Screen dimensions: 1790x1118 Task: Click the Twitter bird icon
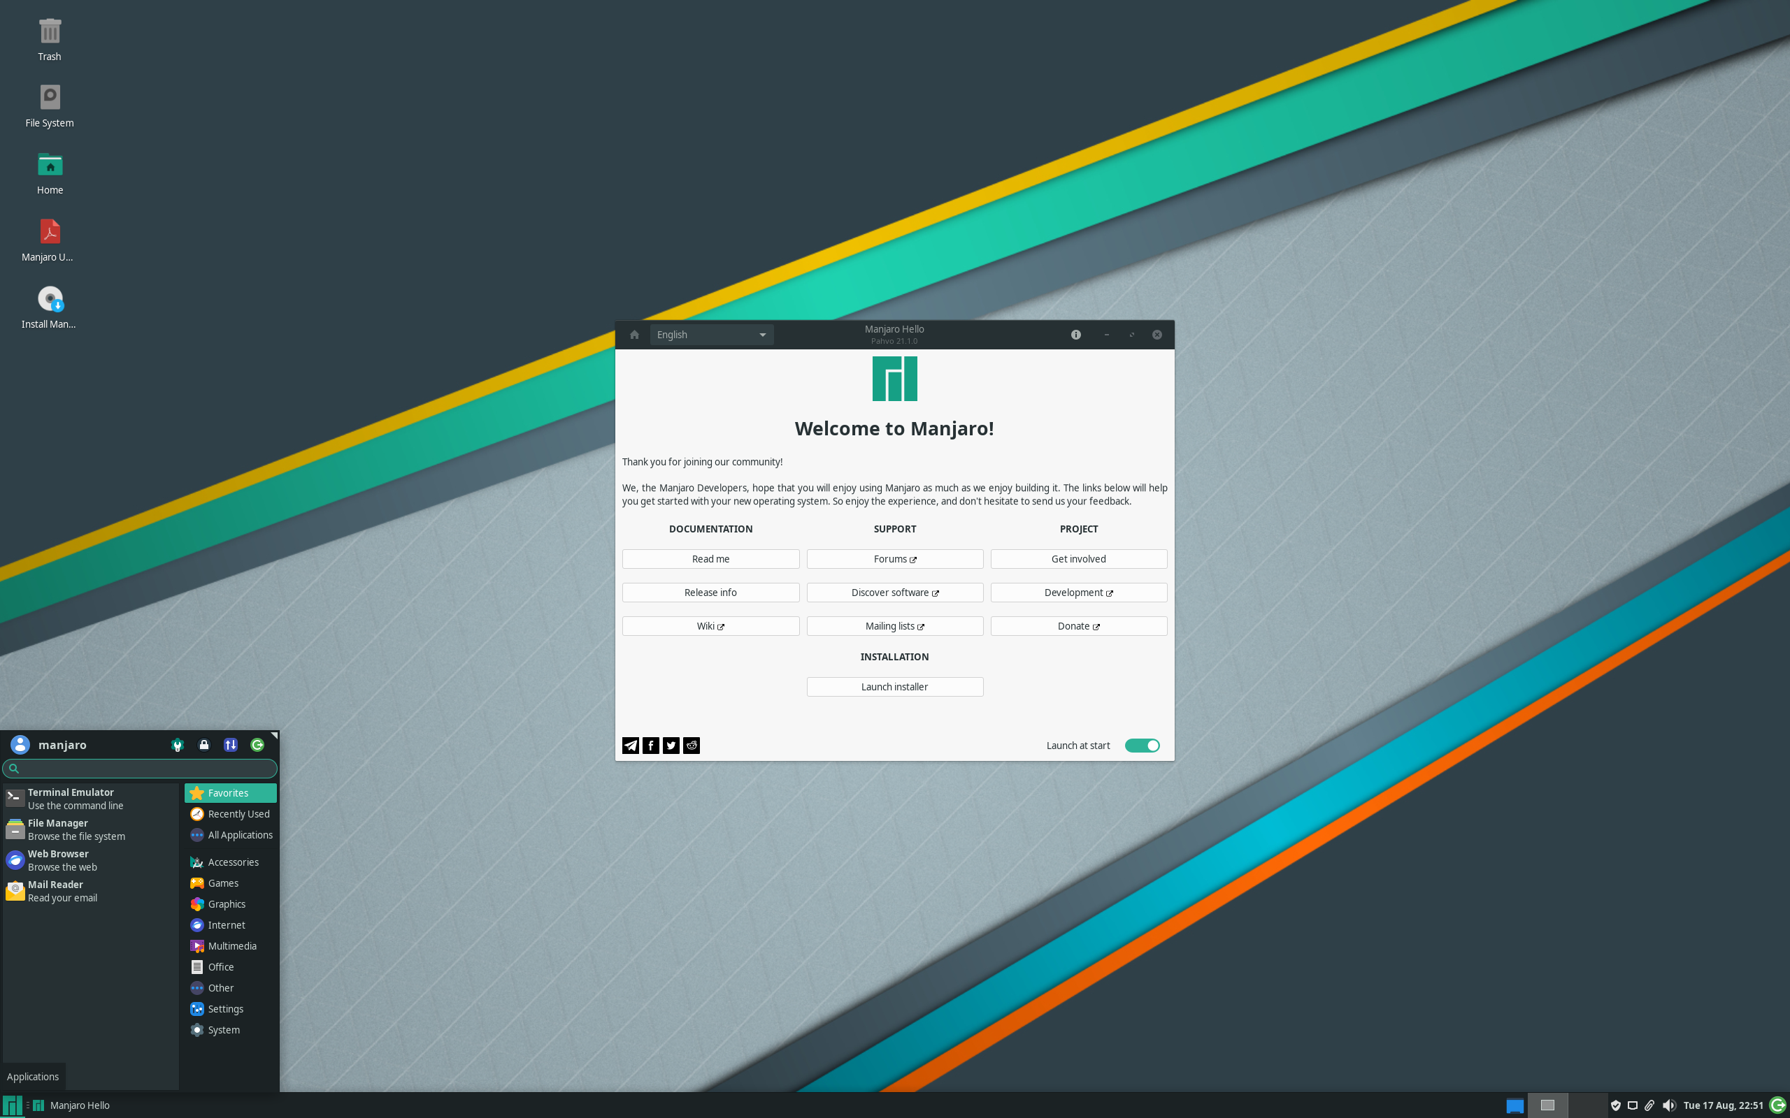[x=671, y=746]
